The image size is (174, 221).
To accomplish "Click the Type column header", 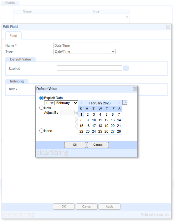I will click(x=96, y=11).
